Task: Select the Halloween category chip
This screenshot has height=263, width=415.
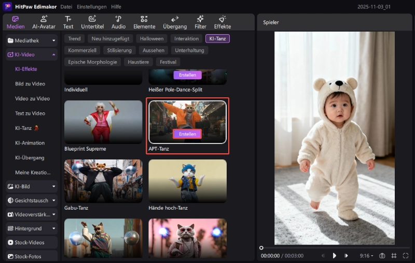Action: [x=151, y=39]
